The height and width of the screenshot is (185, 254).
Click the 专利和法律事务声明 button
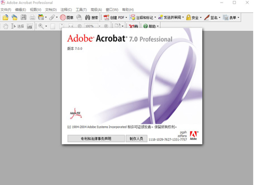(x=96, y=139)
